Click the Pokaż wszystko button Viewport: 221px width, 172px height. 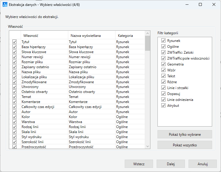point(185,145)
